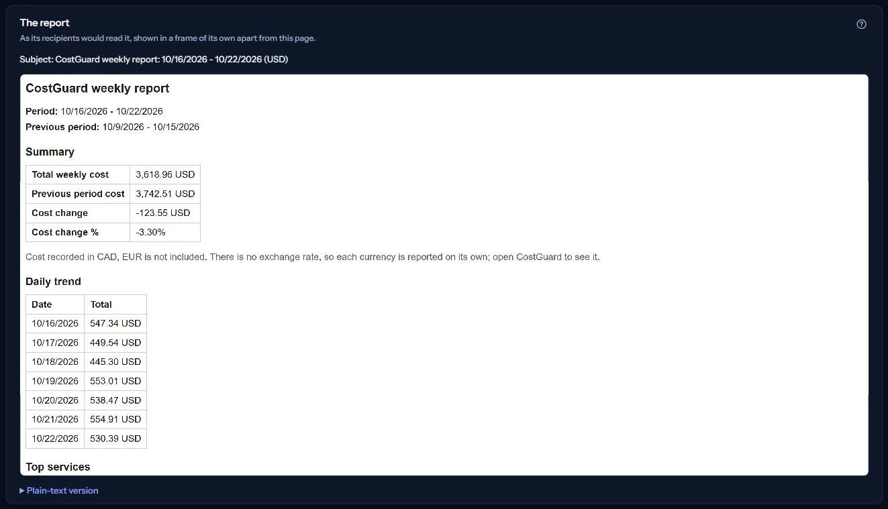Click the Top services section heading
This screenshot has width=888, height=509.
point(58,467)
